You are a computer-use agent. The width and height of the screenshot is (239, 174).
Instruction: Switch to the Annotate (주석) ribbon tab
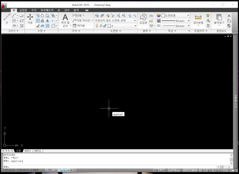[x=34, y=10]
